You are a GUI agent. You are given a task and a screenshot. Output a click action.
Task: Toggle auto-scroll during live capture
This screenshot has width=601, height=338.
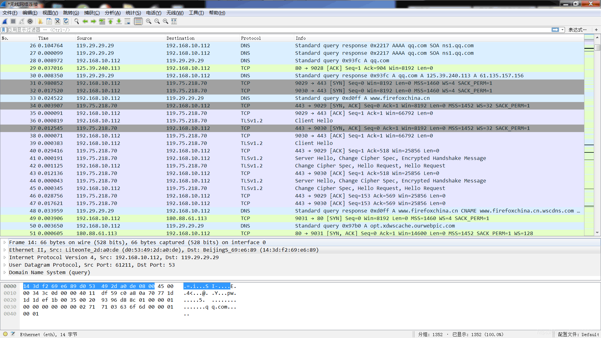click(x=127, y=21)
